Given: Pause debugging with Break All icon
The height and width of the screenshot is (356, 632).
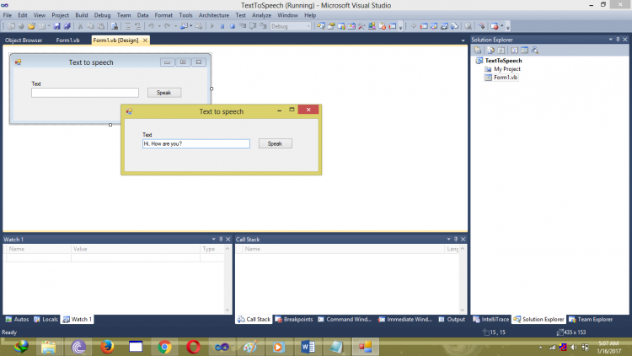Looking at the screenshot, I should (222, 26).
